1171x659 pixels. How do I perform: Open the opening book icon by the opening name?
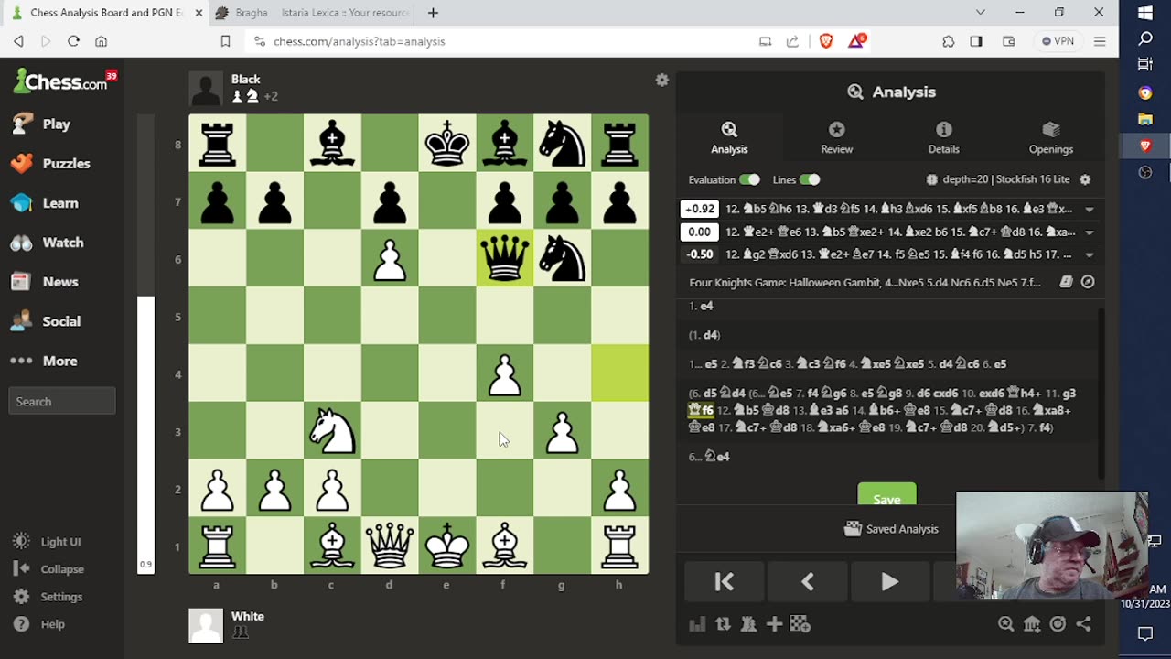tap(1066, 282)
